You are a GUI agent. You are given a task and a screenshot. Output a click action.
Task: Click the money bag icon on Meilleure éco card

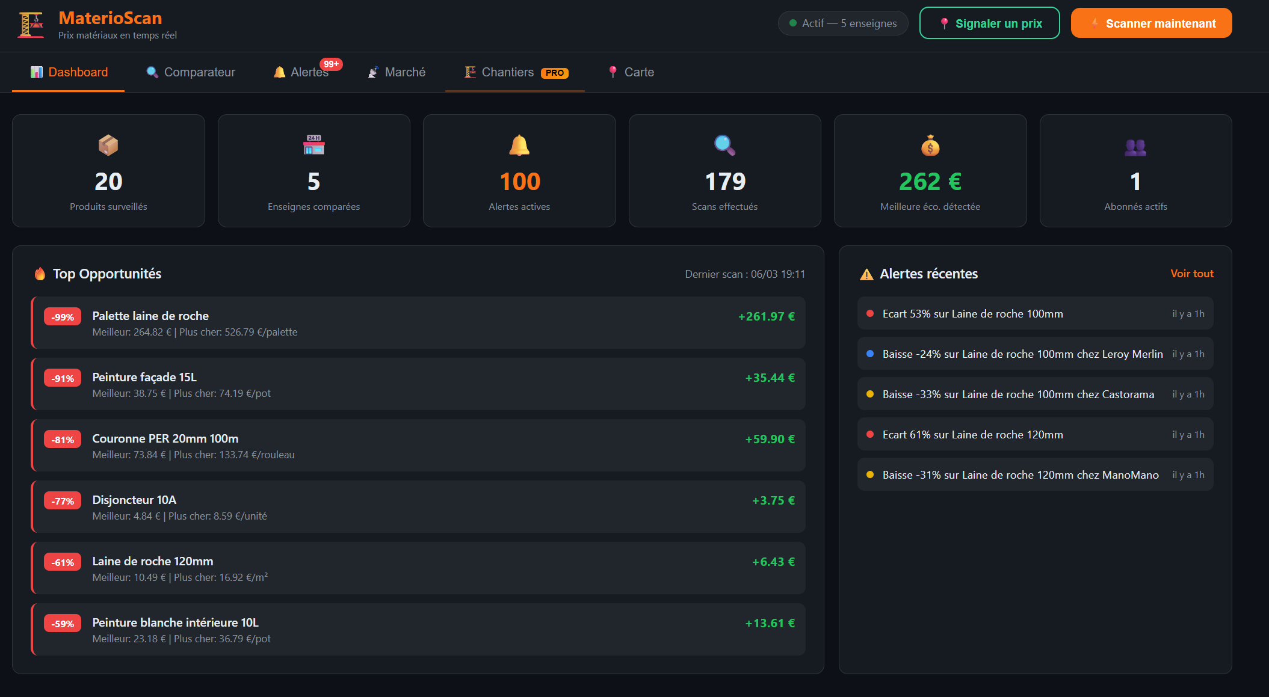click(x=930, y=144)
